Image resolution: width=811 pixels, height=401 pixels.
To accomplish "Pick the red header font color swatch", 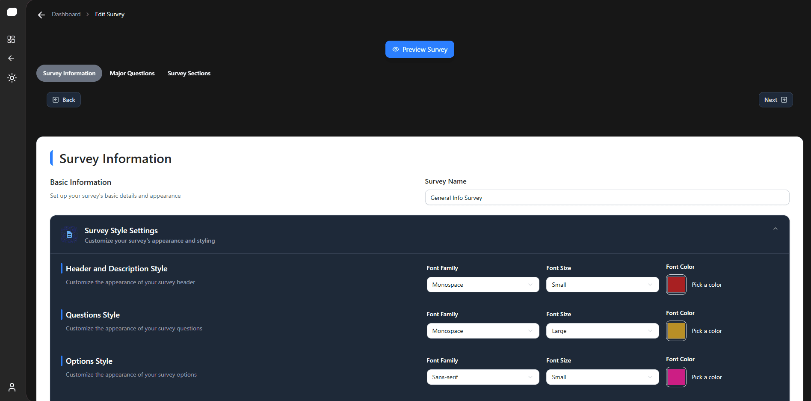I will [x=676, y=285].
